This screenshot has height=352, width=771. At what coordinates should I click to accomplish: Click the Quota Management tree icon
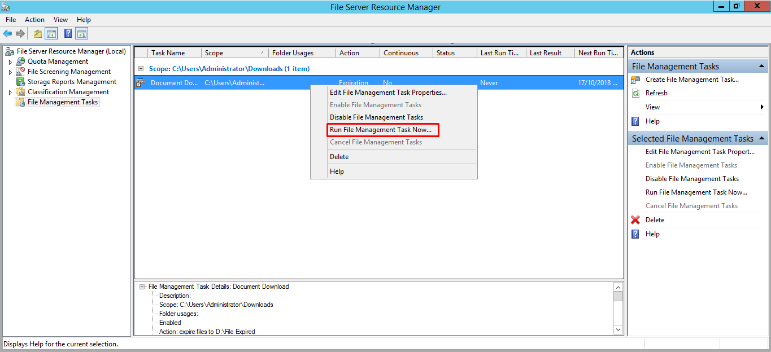[x=20, y=61]
